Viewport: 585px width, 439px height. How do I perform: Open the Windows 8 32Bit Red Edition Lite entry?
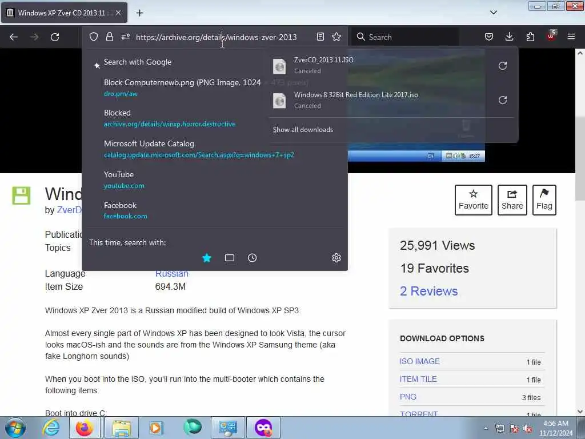click(380, 100)
